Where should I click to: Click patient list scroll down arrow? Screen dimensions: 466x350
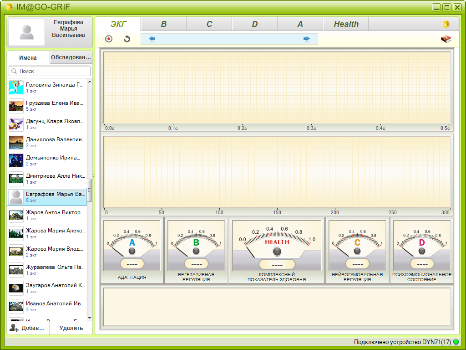coord(90,318)
